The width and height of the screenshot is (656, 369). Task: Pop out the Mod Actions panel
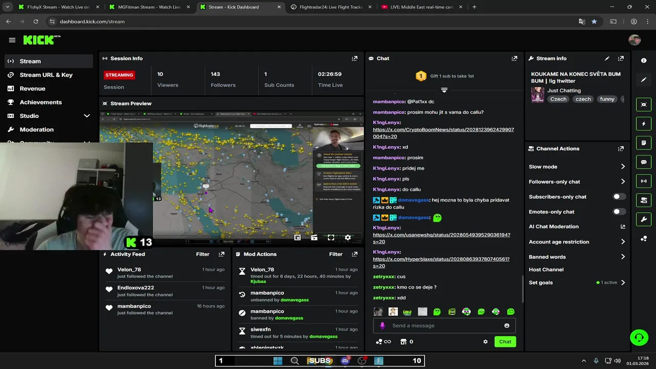point(354,254)
